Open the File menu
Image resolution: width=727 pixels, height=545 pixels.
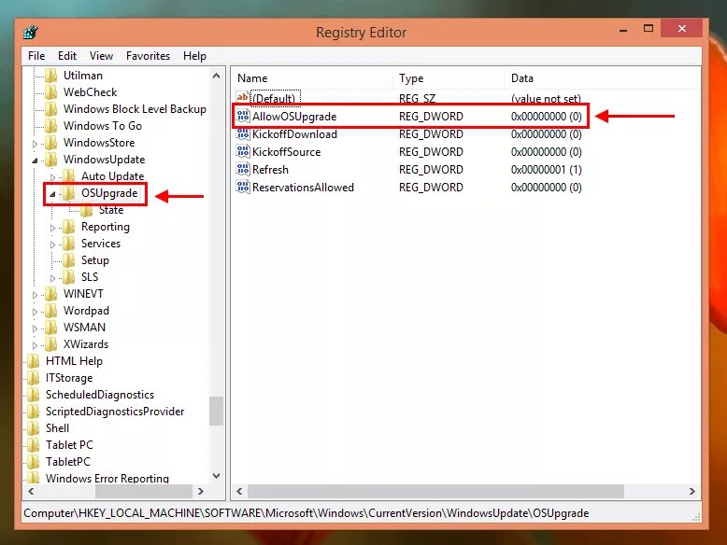[36, 56]
